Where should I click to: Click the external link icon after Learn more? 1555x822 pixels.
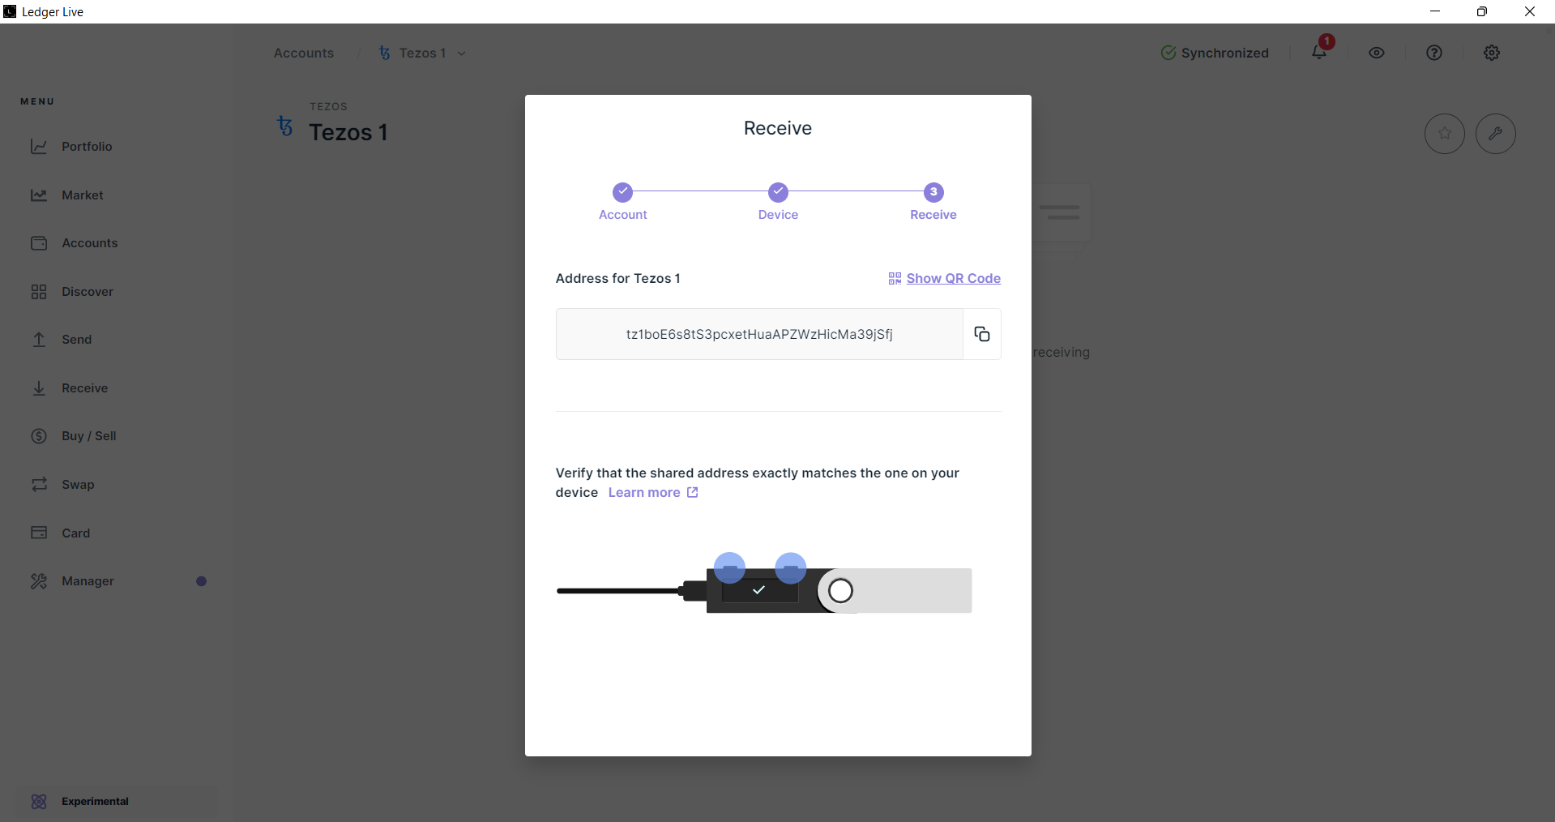(x=692, y=492)
